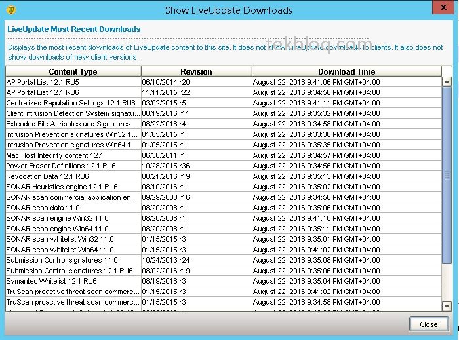Screen dimensions: 459x340
Task: Click revision 08/02/2016 r19 cell
Action: pyautogui.click(x=197, y=271)
